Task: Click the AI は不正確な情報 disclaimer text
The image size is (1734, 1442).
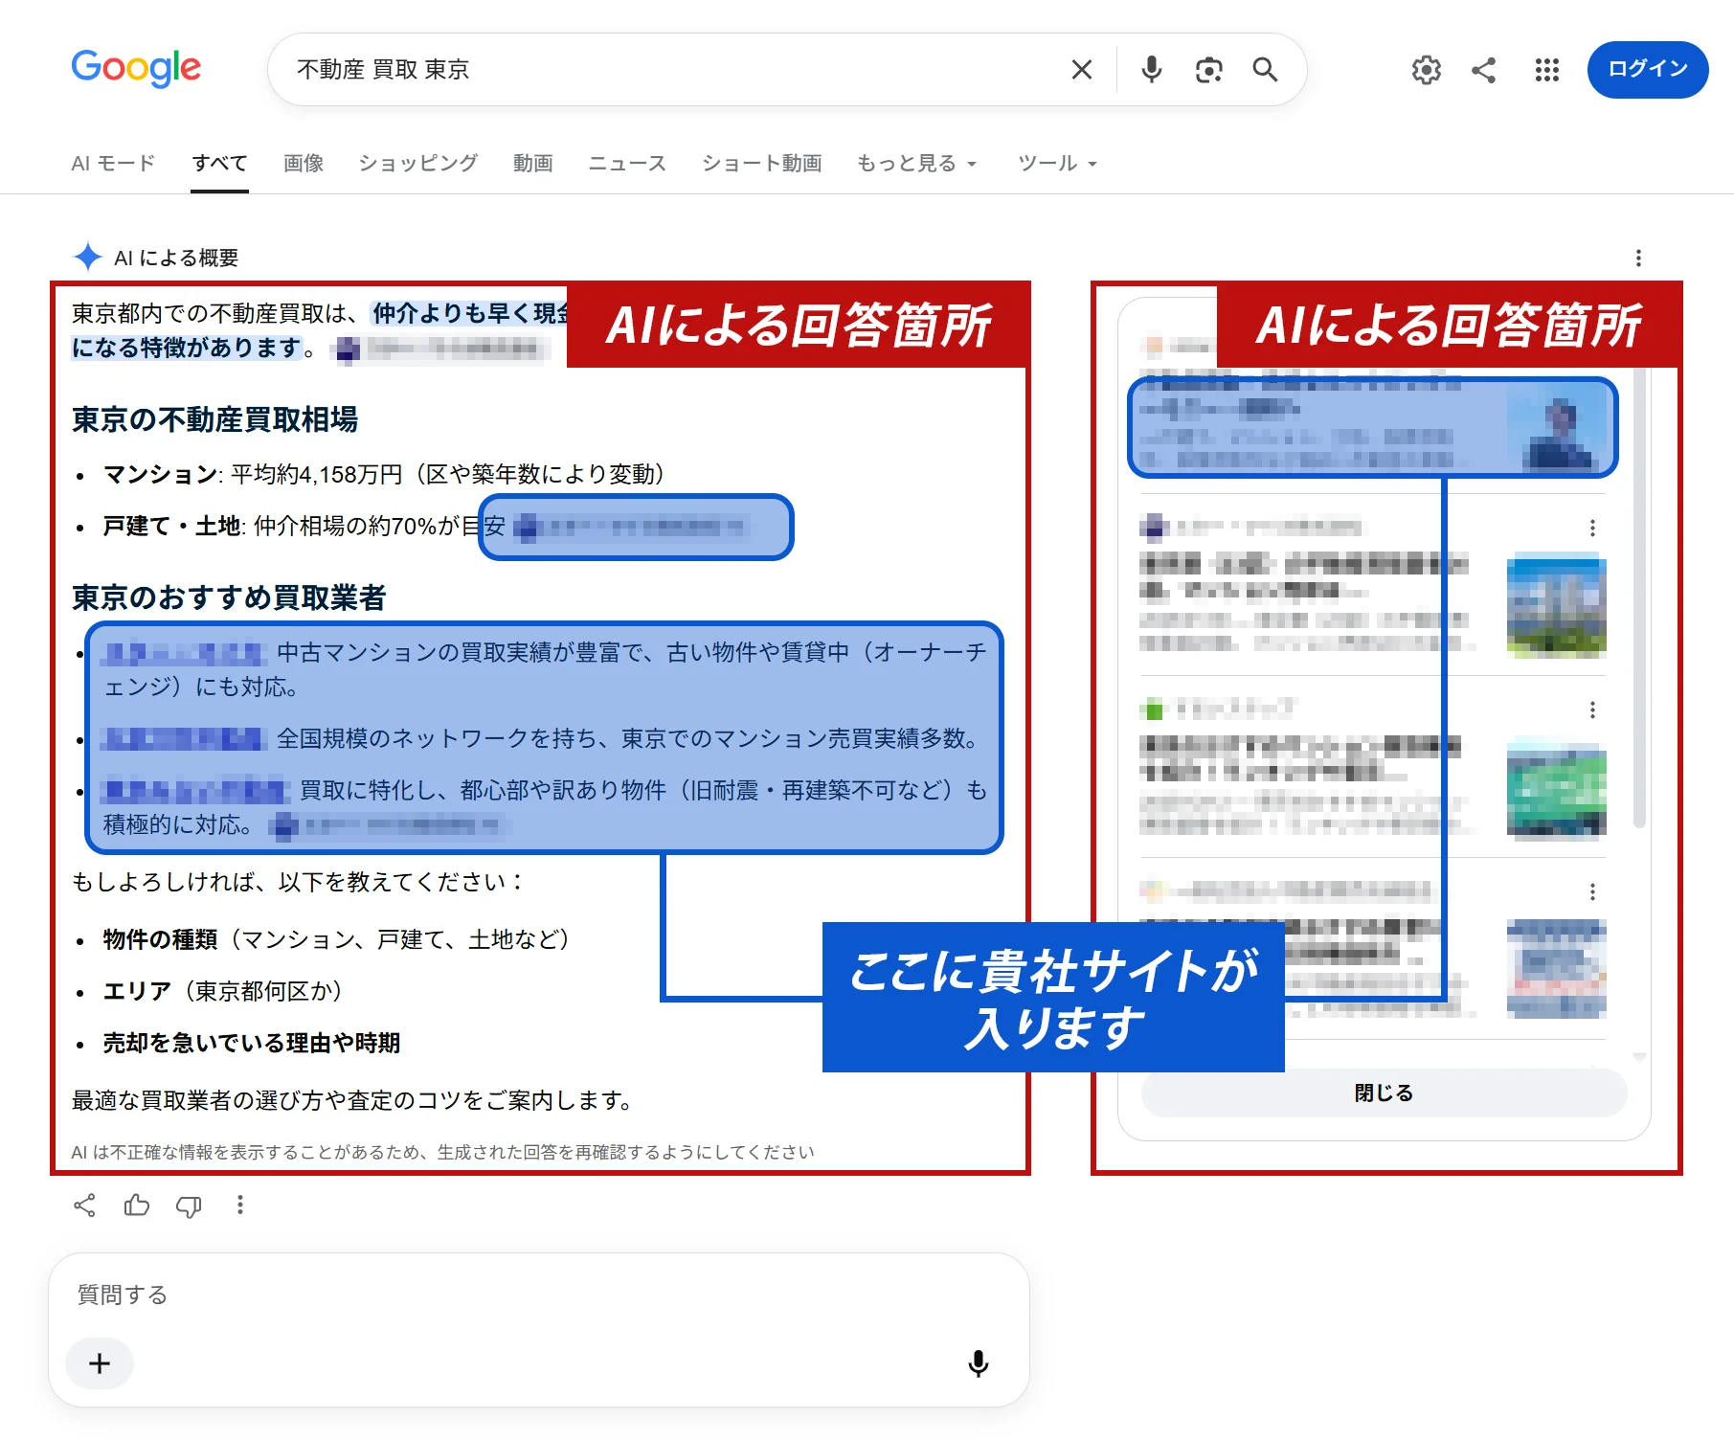Action: coord(442,1152)
